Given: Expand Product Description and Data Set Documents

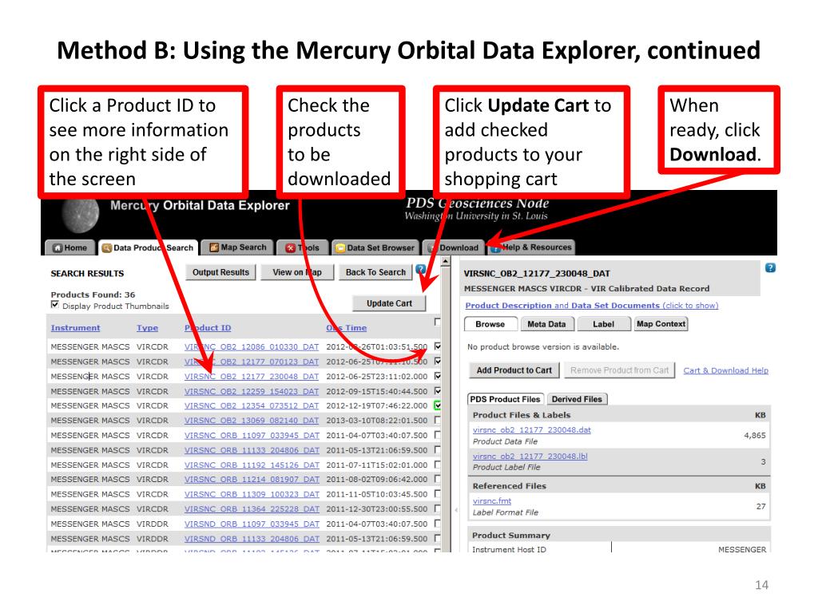Looking at the screenshot, I should click(592, 306).
